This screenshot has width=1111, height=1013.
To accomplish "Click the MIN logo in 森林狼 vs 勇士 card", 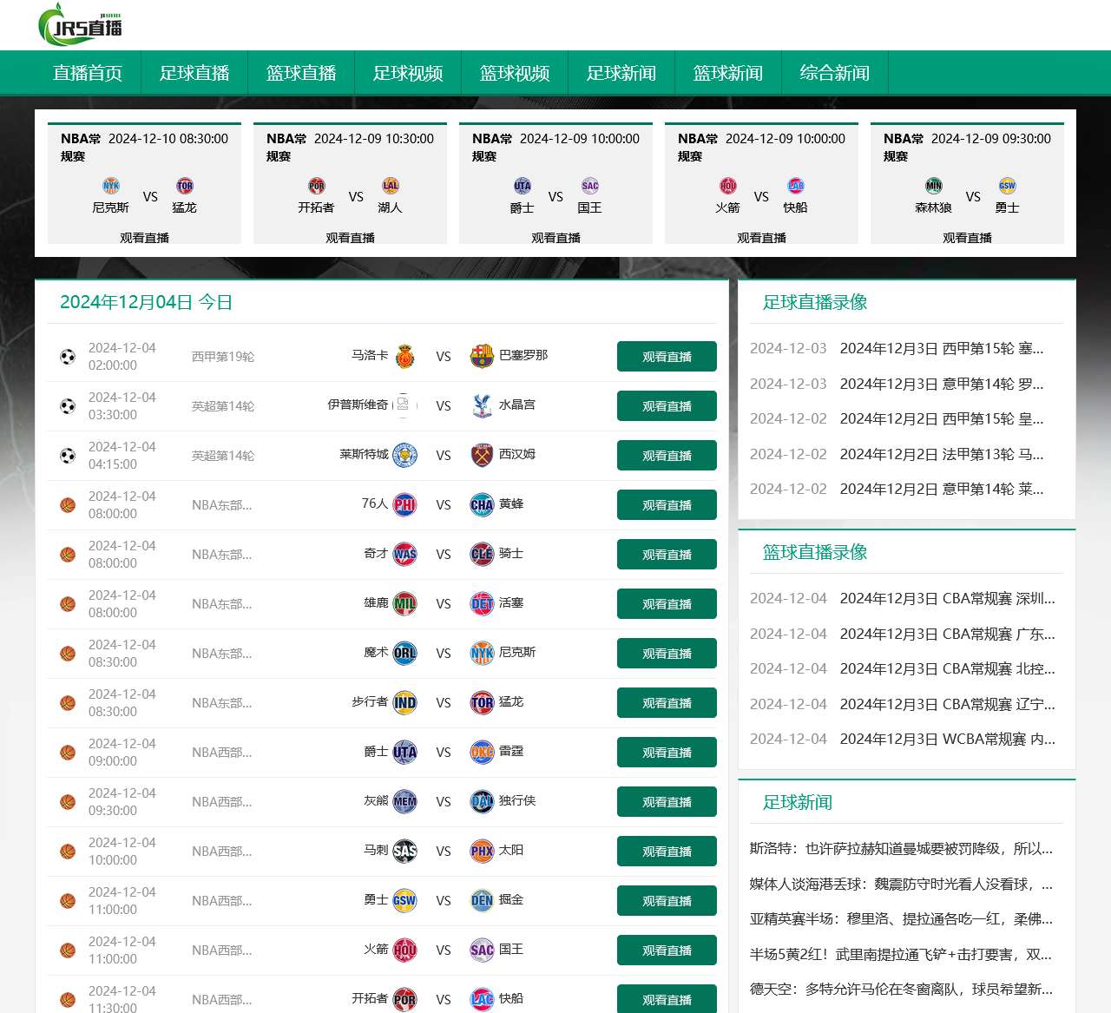I will [934, 186].
